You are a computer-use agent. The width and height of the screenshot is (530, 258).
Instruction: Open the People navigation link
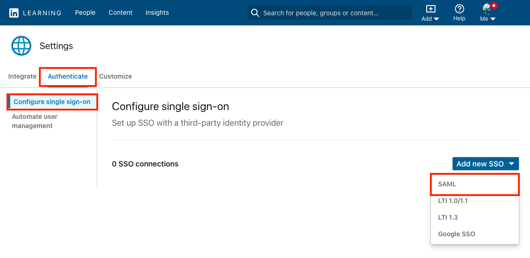[85, 12]
